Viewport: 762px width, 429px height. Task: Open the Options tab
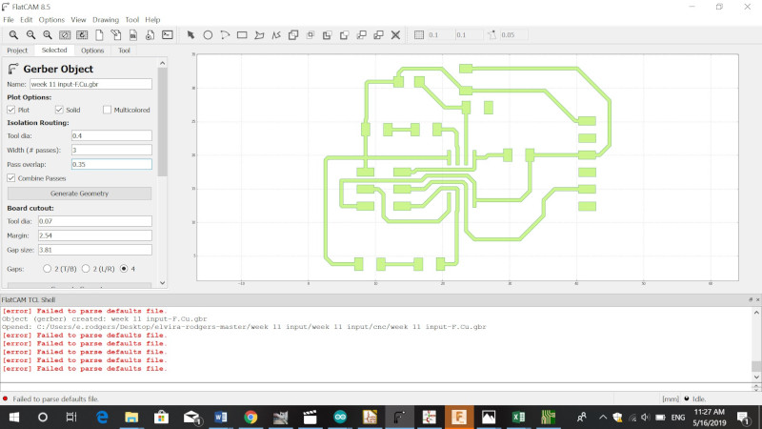tap(92, 51)
